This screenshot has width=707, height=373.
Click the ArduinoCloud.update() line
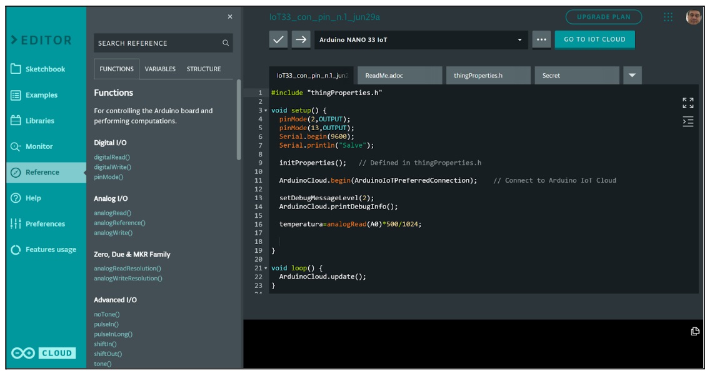point(323,277)
